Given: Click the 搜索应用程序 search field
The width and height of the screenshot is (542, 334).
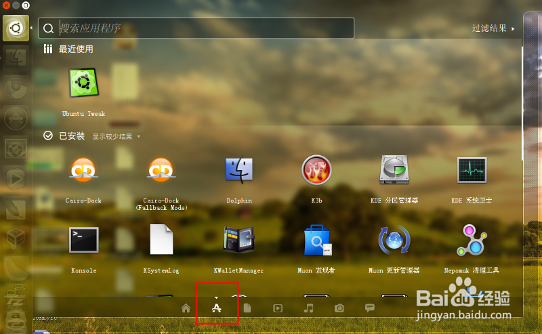Looking at the screenshot, I should pyautogui.click(x=196, y=28).
